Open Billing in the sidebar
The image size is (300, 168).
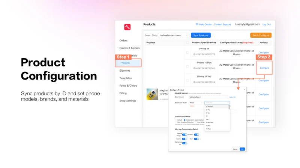point(123,93)
